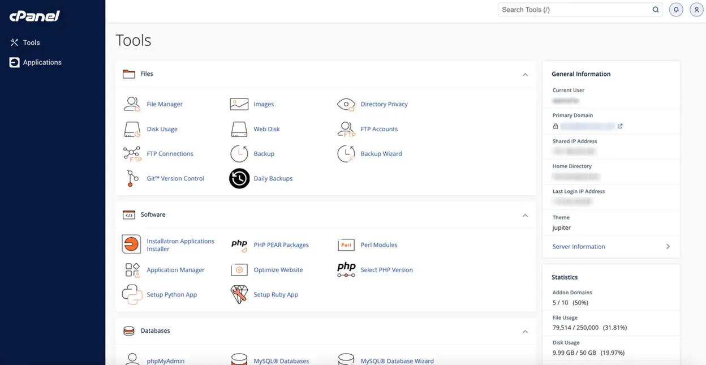Open Select PHP Version
The height and width of the screenshot is (365, 706).
tap(386, 270)
